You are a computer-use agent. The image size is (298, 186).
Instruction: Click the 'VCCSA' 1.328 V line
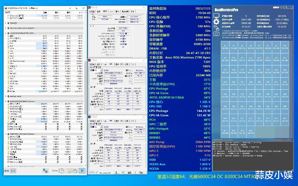(180, 168)
